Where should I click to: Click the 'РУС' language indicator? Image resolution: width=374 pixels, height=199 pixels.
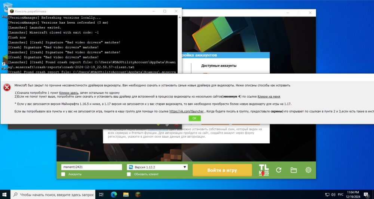341,195
